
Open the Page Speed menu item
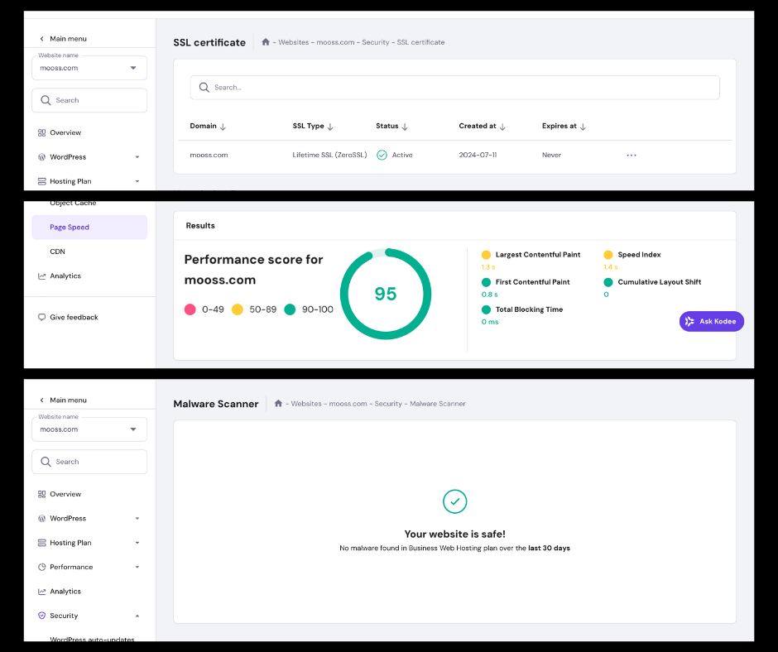(x=70, y=228)
